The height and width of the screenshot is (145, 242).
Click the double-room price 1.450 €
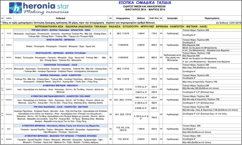point(141,69)
